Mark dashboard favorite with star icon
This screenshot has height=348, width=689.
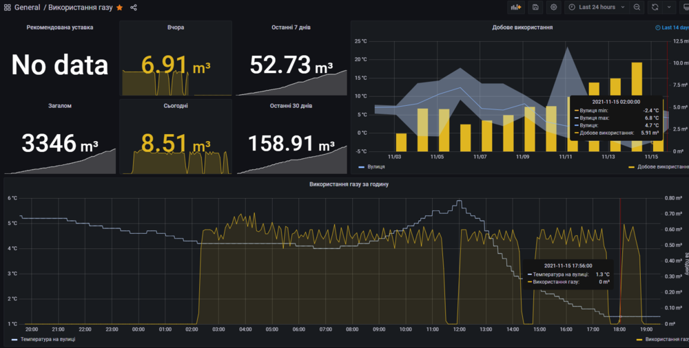(x=119, y=8)
